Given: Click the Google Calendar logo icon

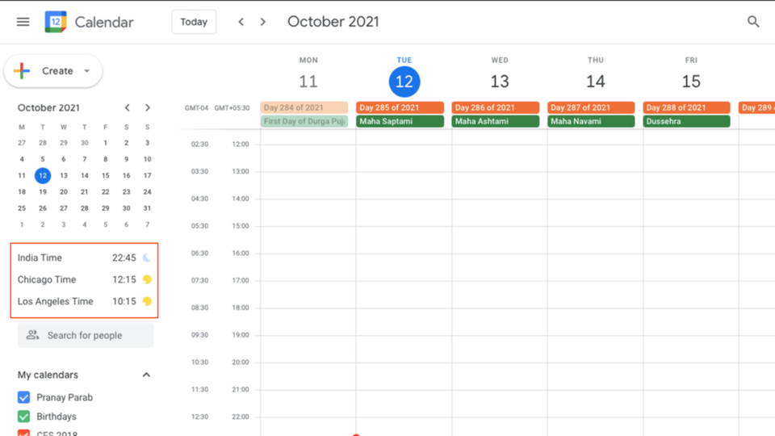Looking at the screenshot, I should 56,22.
